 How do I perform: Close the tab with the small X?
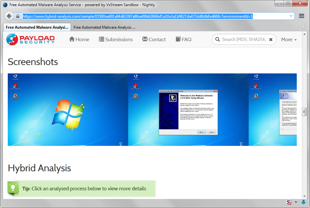tap(304, 27)
